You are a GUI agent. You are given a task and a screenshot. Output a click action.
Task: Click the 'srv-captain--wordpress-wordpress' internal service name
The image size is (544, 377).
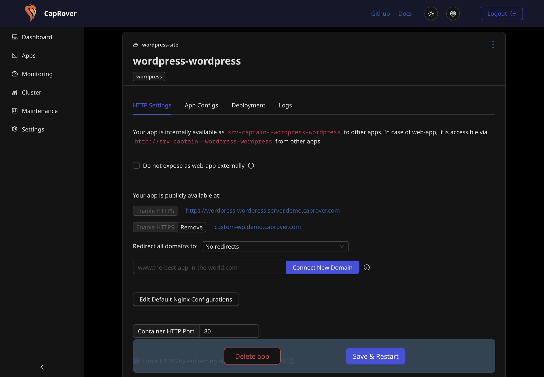tap(284, 132)
